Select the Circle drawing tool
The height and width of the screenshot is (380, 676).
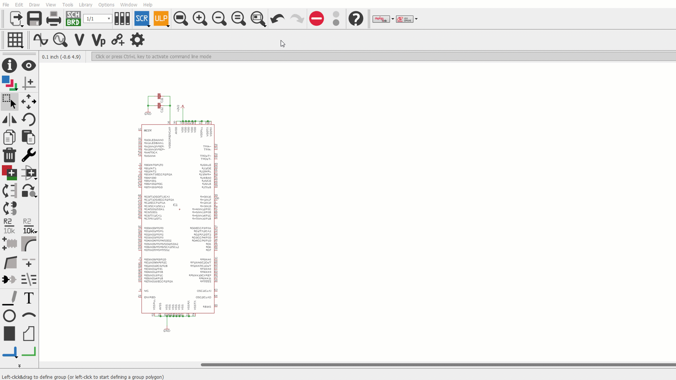click(x=10, y=316)
